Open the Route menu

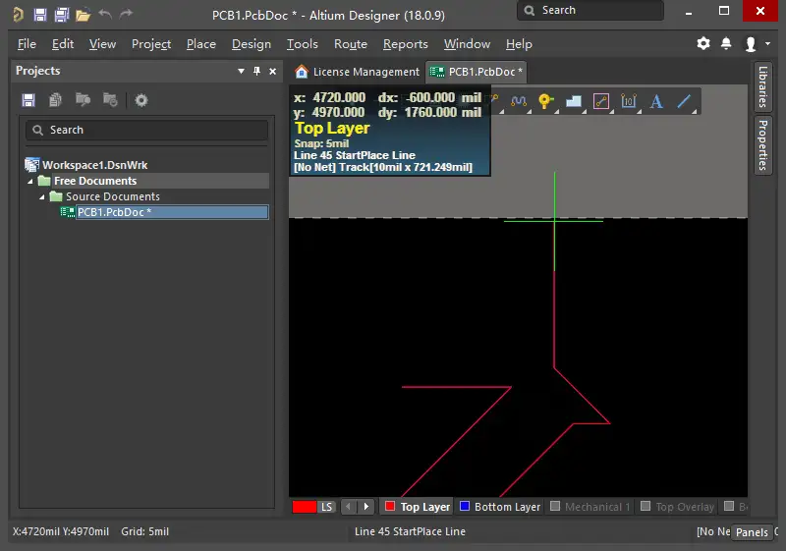click(x=350, y=44)
